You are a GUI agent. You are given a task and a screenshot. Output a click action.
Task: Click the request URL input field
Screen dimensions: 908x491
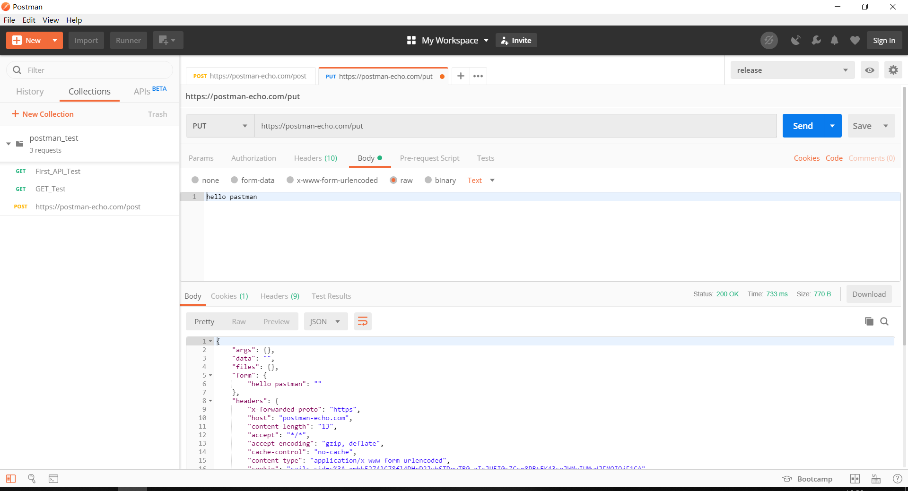(515, 126)
